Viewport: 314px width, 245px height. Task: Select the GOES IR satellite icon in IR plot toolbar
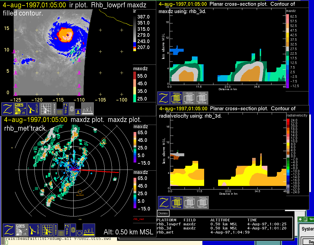tap(20, 109)
